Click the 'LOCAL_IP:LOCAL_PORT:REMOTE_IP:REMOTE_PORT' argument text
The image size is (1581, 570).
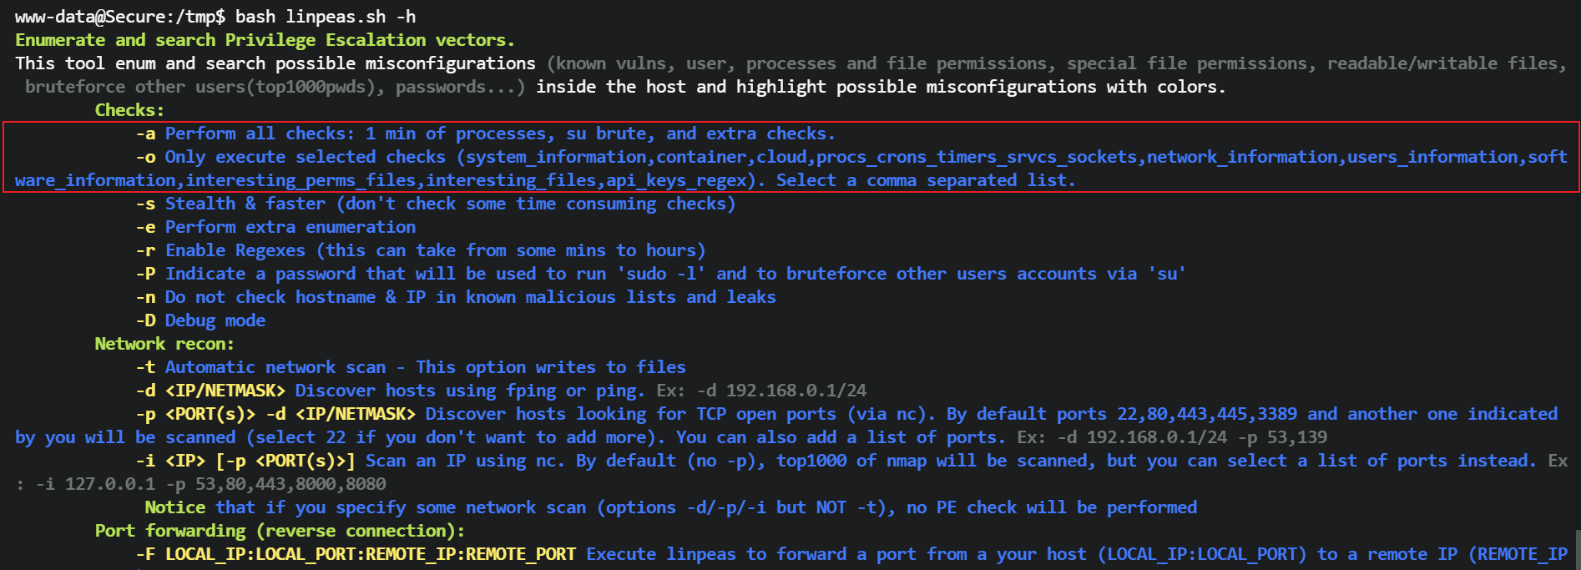[x=371, y=554]
